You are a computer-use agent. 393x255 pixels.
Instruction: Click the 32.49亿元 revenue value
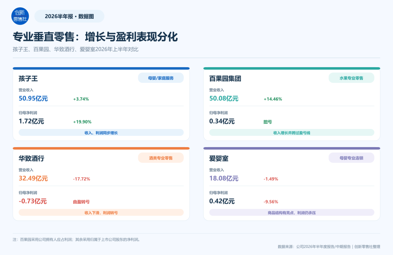(x=33, y=178)
